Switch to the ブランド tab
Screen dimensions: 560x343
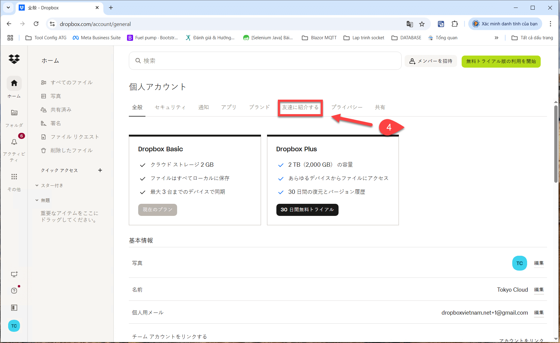[x=259, y=107]
